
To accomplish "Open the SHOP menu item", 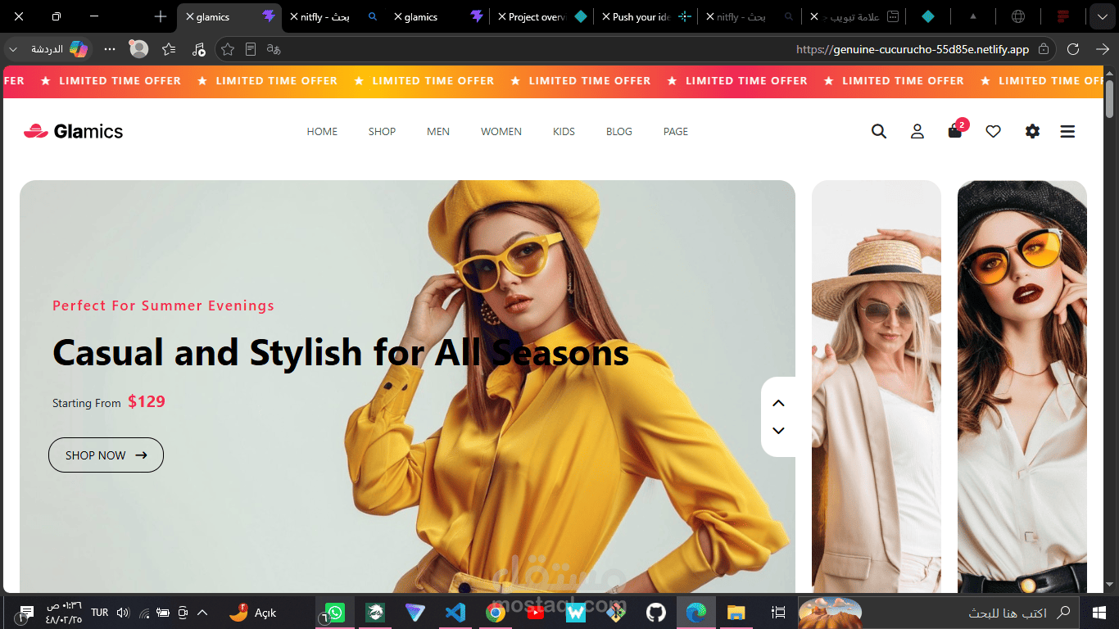I will click(382, 131).
